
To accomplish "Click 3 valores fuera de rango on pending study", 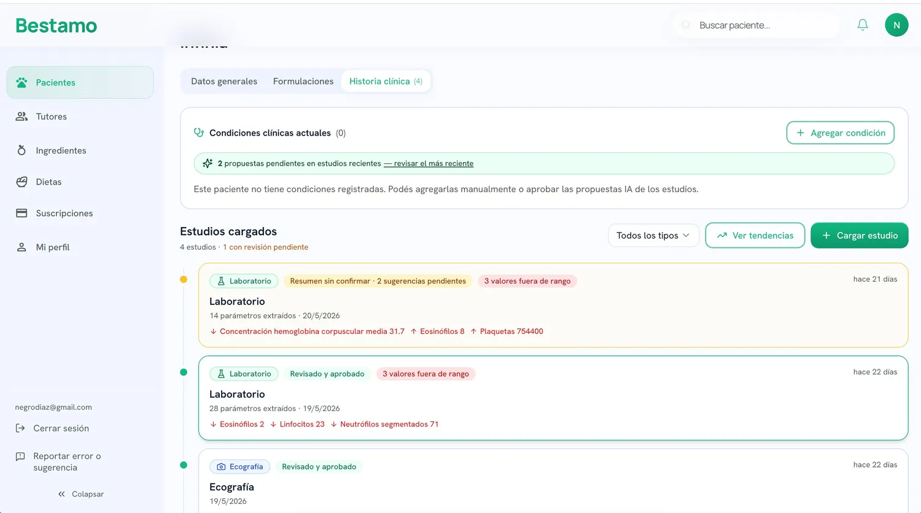I will click(527, 281).
